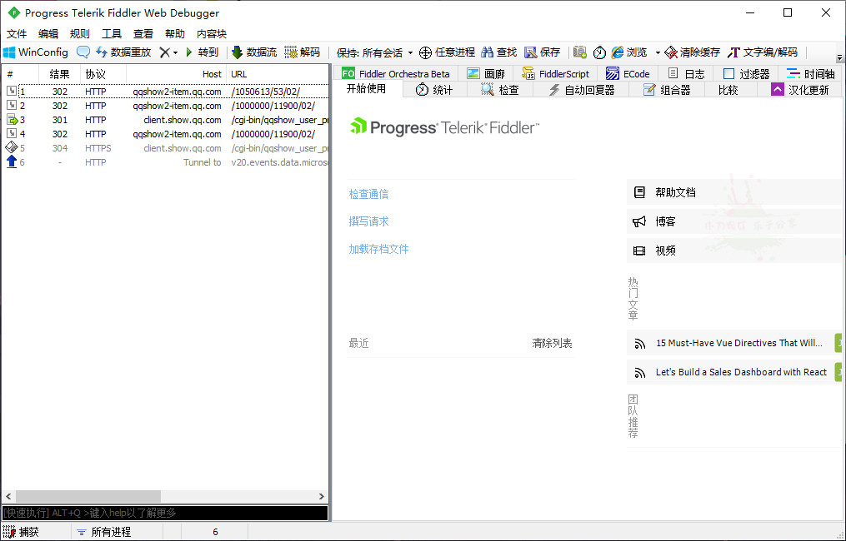Open the 博客 link
The image size is (846, 541).
(x=733, y=221)
